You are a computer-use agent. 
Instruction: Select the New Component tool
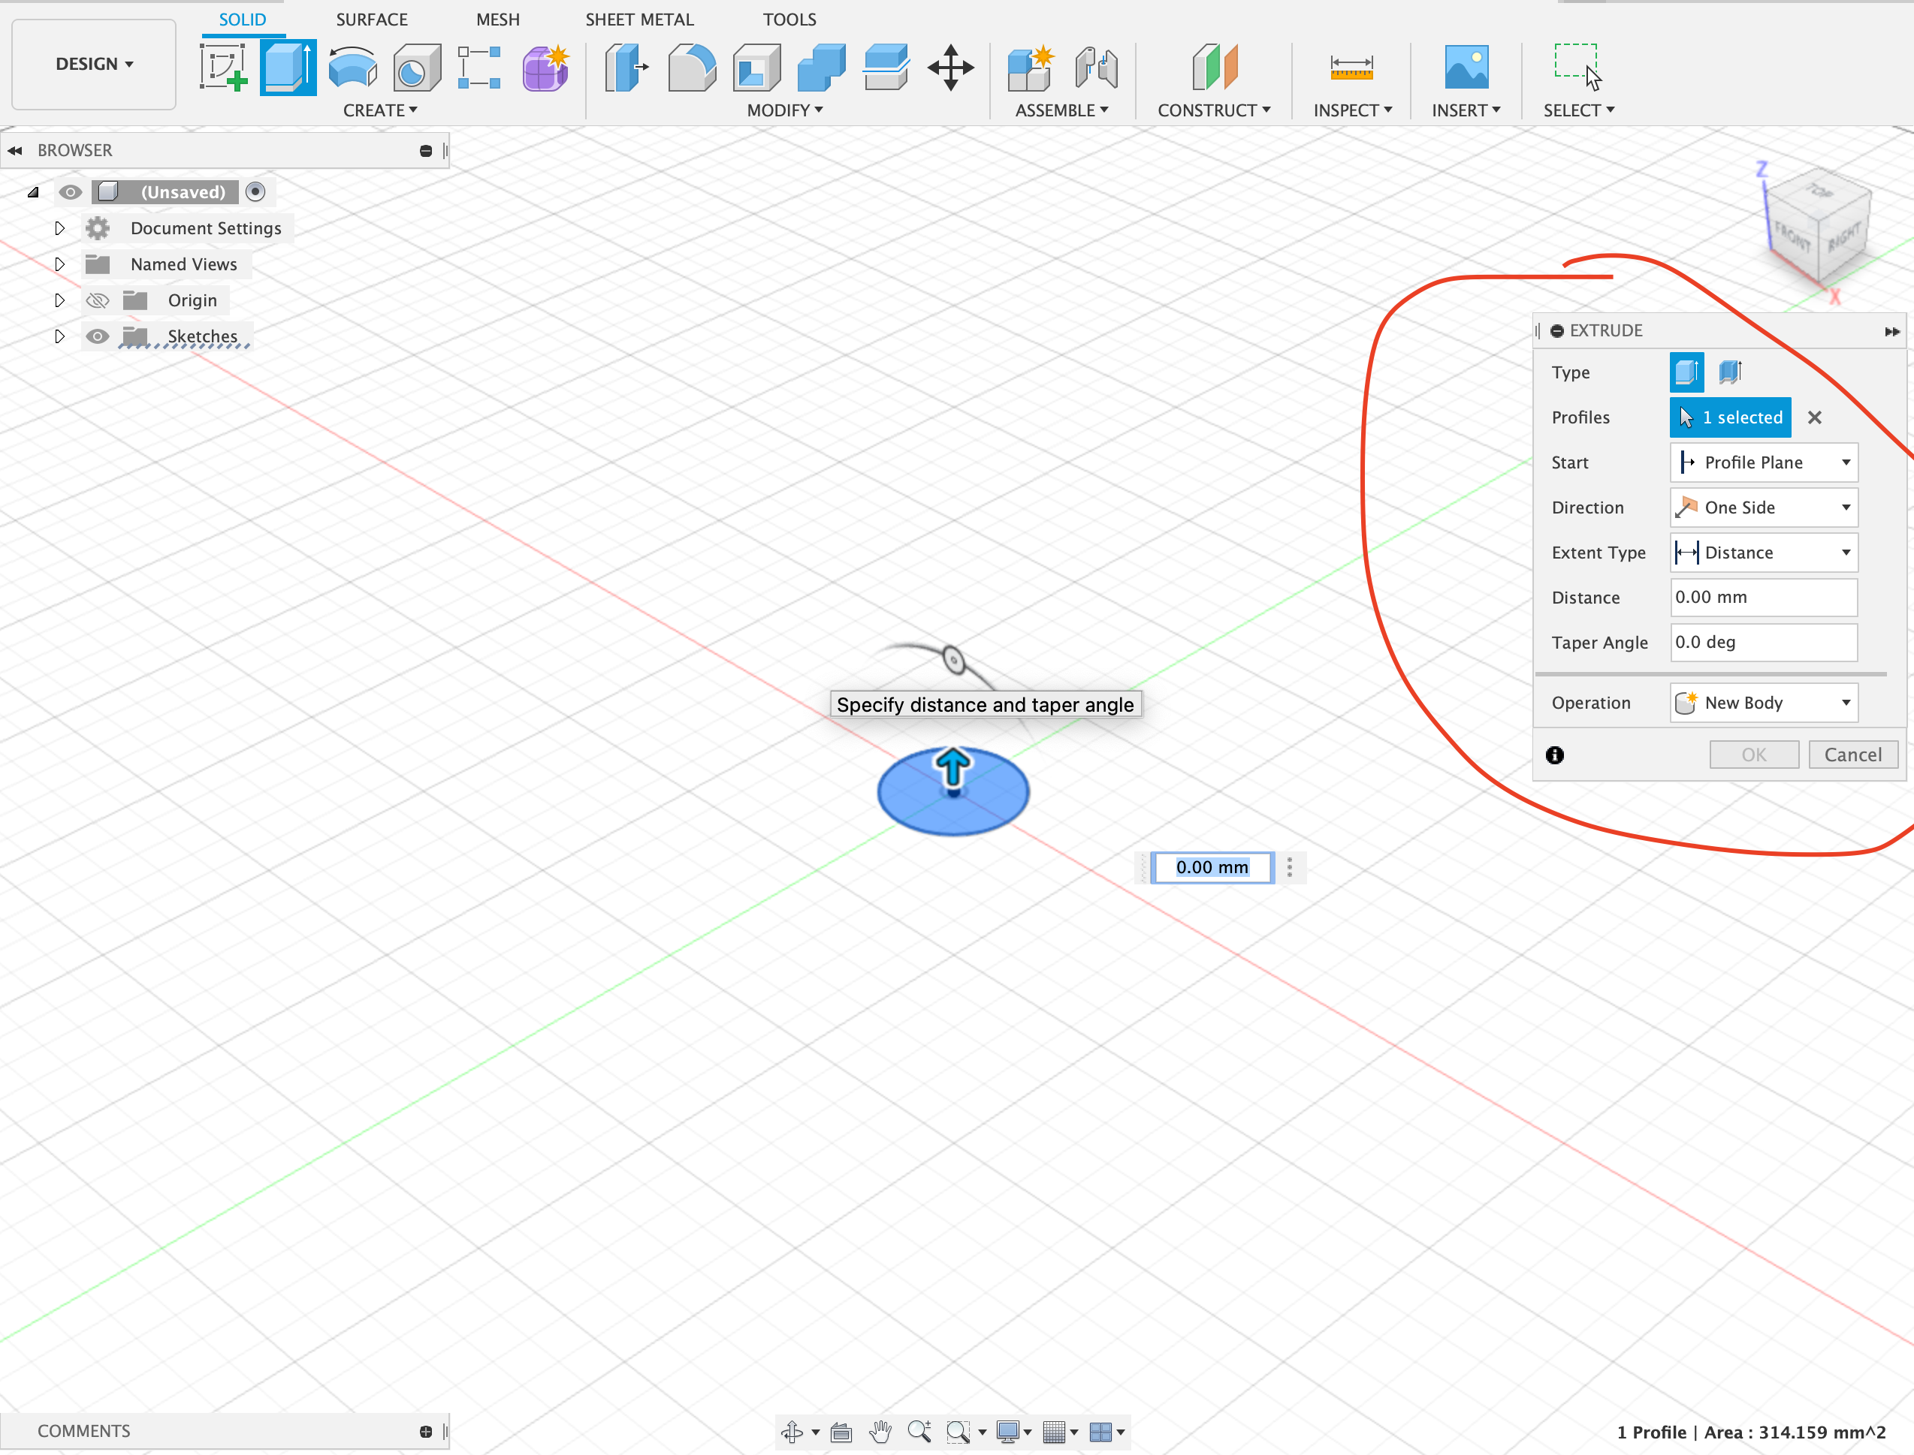(x=1031, y=67)
